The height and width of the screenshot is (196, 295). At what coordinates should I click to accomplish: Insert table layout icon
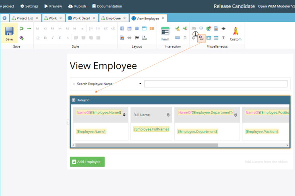[129, 29]
